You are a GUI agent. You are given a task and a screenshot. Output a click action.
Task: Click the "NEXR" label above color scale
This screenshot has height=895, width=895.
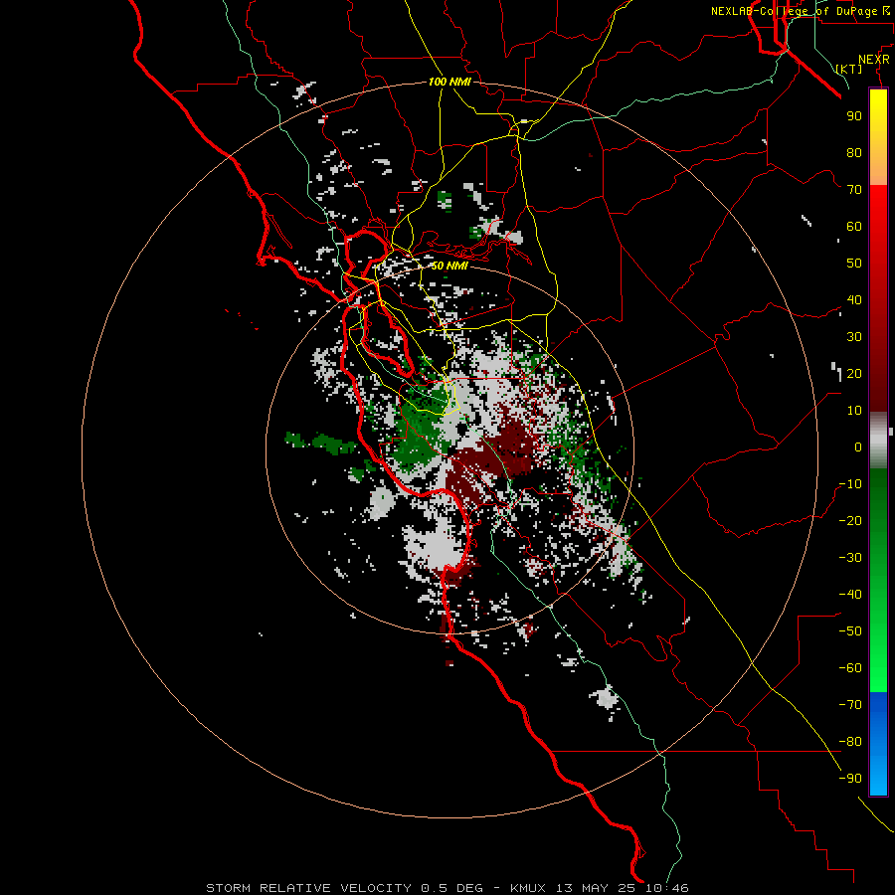pyautogui.click(x=874, y=60)
